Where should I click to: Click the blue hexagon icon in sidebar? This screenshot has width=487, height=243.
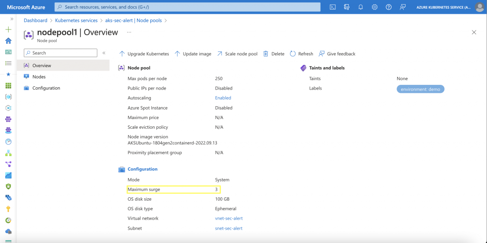click(x=9, y=108)
